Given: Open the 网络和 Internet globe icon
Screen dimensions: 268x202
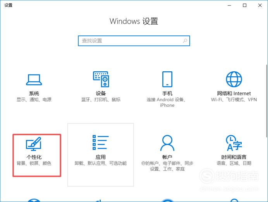Looking at the screenshot, I should [234, 79].
